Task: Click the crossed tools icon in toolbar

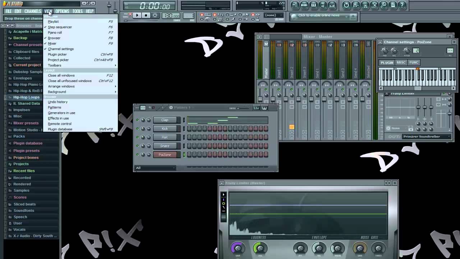Action: (374, 5)
